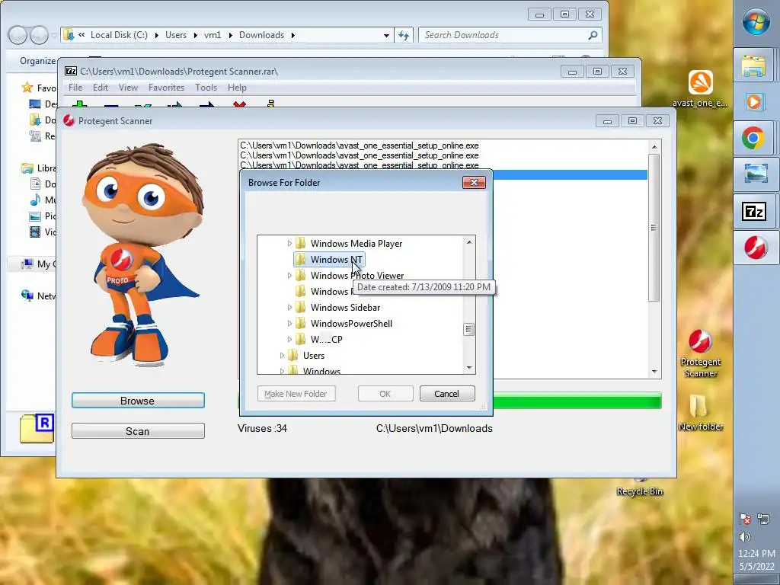This screenshot has width=780, height=585.
Task: Expand the folder node ending in CP
Action: pos(289,339)
